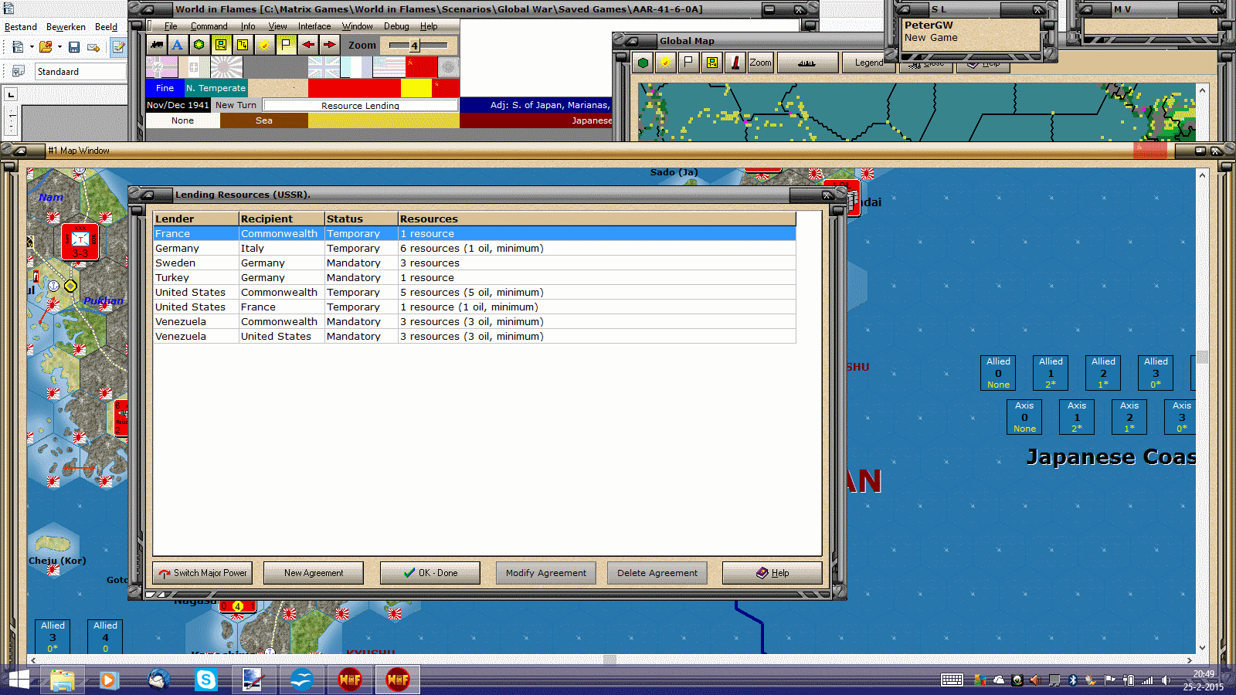Click the Resources column header
This screenshot has width=1236, height=695.
(x=597, y=219)
